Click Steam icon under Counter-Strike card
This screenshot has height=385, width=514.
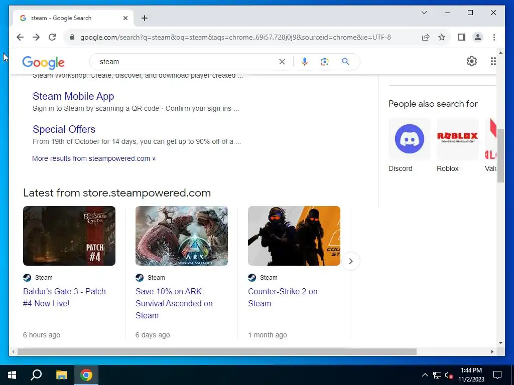[x=252, y=278]
